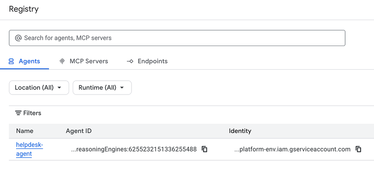This screenshot has width=374, height=173.
Task: Focus the Search for agents field
Action: tap(177, 38)
